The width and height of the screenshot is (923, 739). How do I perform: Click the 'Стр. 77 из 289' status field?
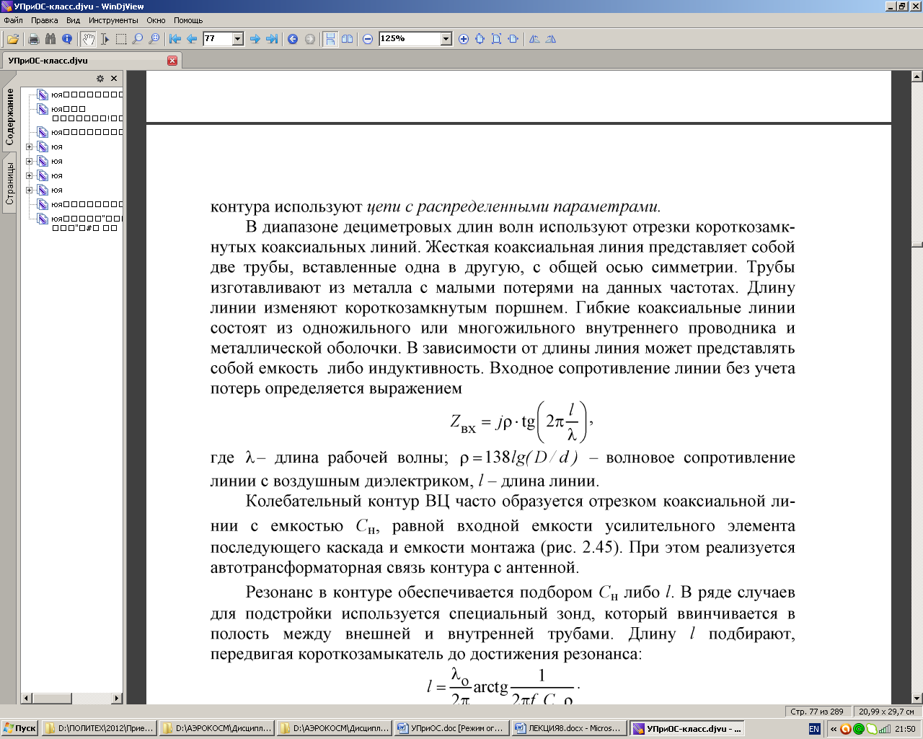coord(816,711)
